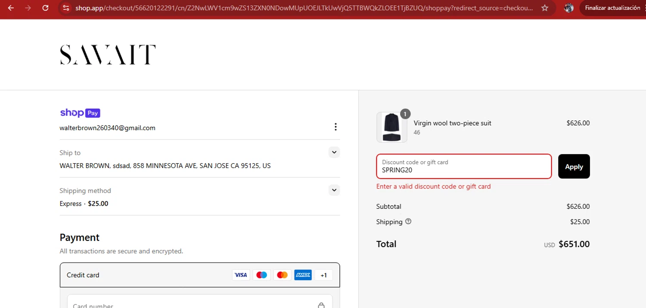Open the Shipping info help icon

[x=408, y=222]
